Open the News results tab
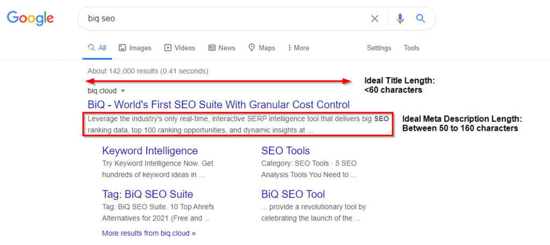This screenshot has width=550, height=245. coord(222,48)
